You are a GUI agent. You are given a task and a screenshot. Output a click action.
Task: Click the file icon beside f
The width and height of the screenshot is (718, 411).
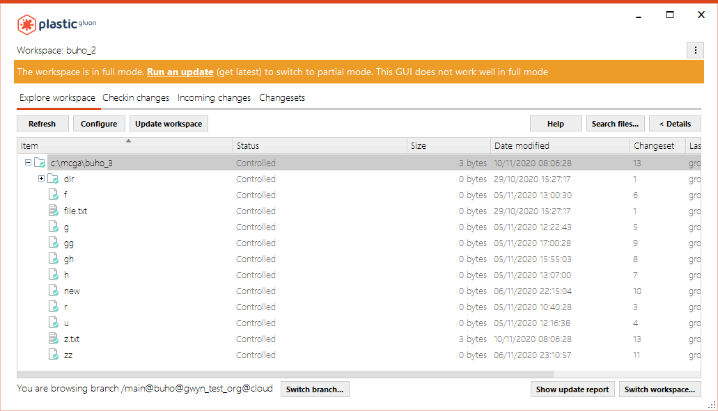[54, 194]
